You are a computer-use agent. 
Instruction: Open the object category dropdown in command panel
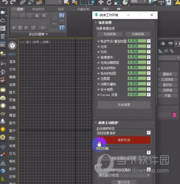pos(169,58)
